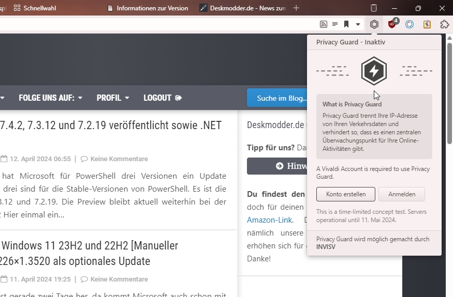Click the scrollbar up arrow
This screenshot has height=297, width=453.
pyautogui.click(x=449, y=38)
